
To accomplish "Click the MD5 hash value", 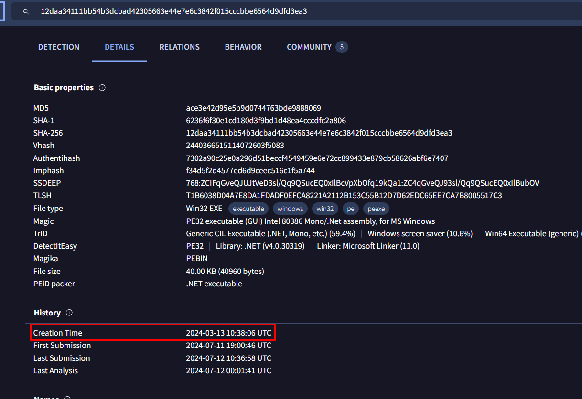I will tap(253, 108).
